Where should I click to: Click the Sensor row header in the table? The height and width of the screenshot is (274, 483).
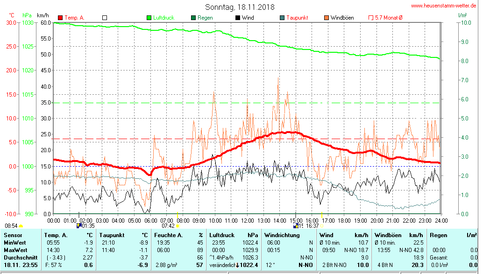13,235
